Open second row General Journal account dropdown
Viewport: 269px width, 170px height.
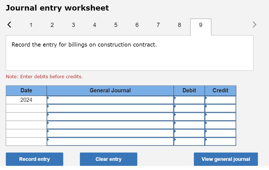[110, 108]
